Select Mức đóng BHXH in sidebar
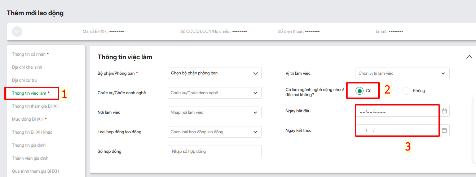This screenshot has height=177, width=476. [x=28, y=119]
